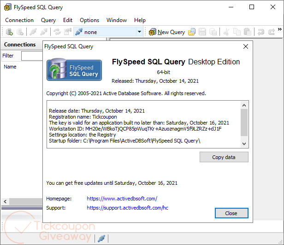
Task: Open the support.activedbsoft.com/hc link
Action: [x=128, y=208]
